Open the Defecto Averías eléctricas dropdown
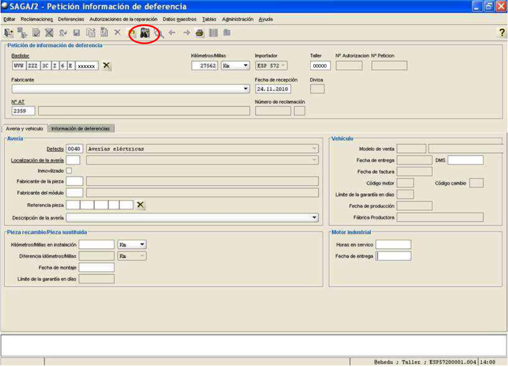508x367 pixels. [314, 148]
